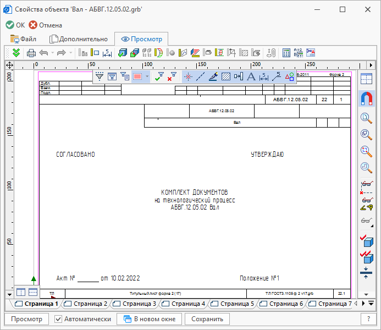381x330 pixels.
Task: Click the glasses with dashed lines icon
Action: click(366, 188)
